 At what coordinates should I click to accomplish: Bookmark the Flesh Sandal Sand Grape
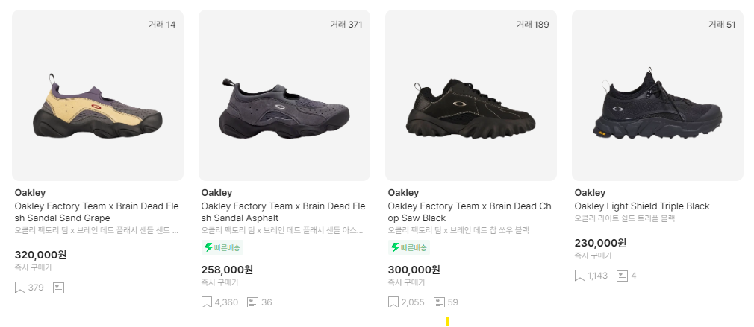pos(20,288)
